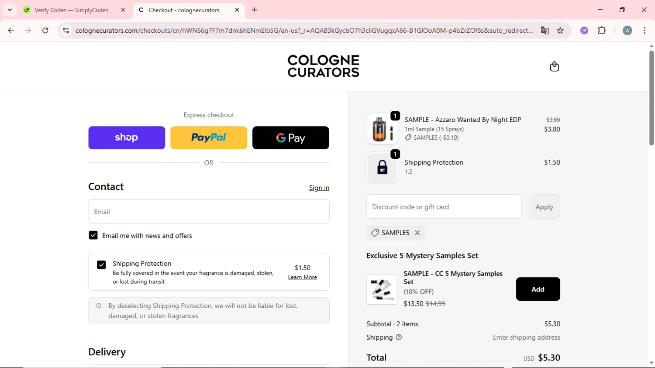The image size is (655, 368).
Task: Click the 'Express checkout' label
Action: tap(209, 115)
